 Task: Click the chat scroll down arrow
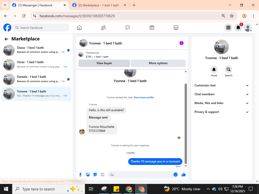186,166
